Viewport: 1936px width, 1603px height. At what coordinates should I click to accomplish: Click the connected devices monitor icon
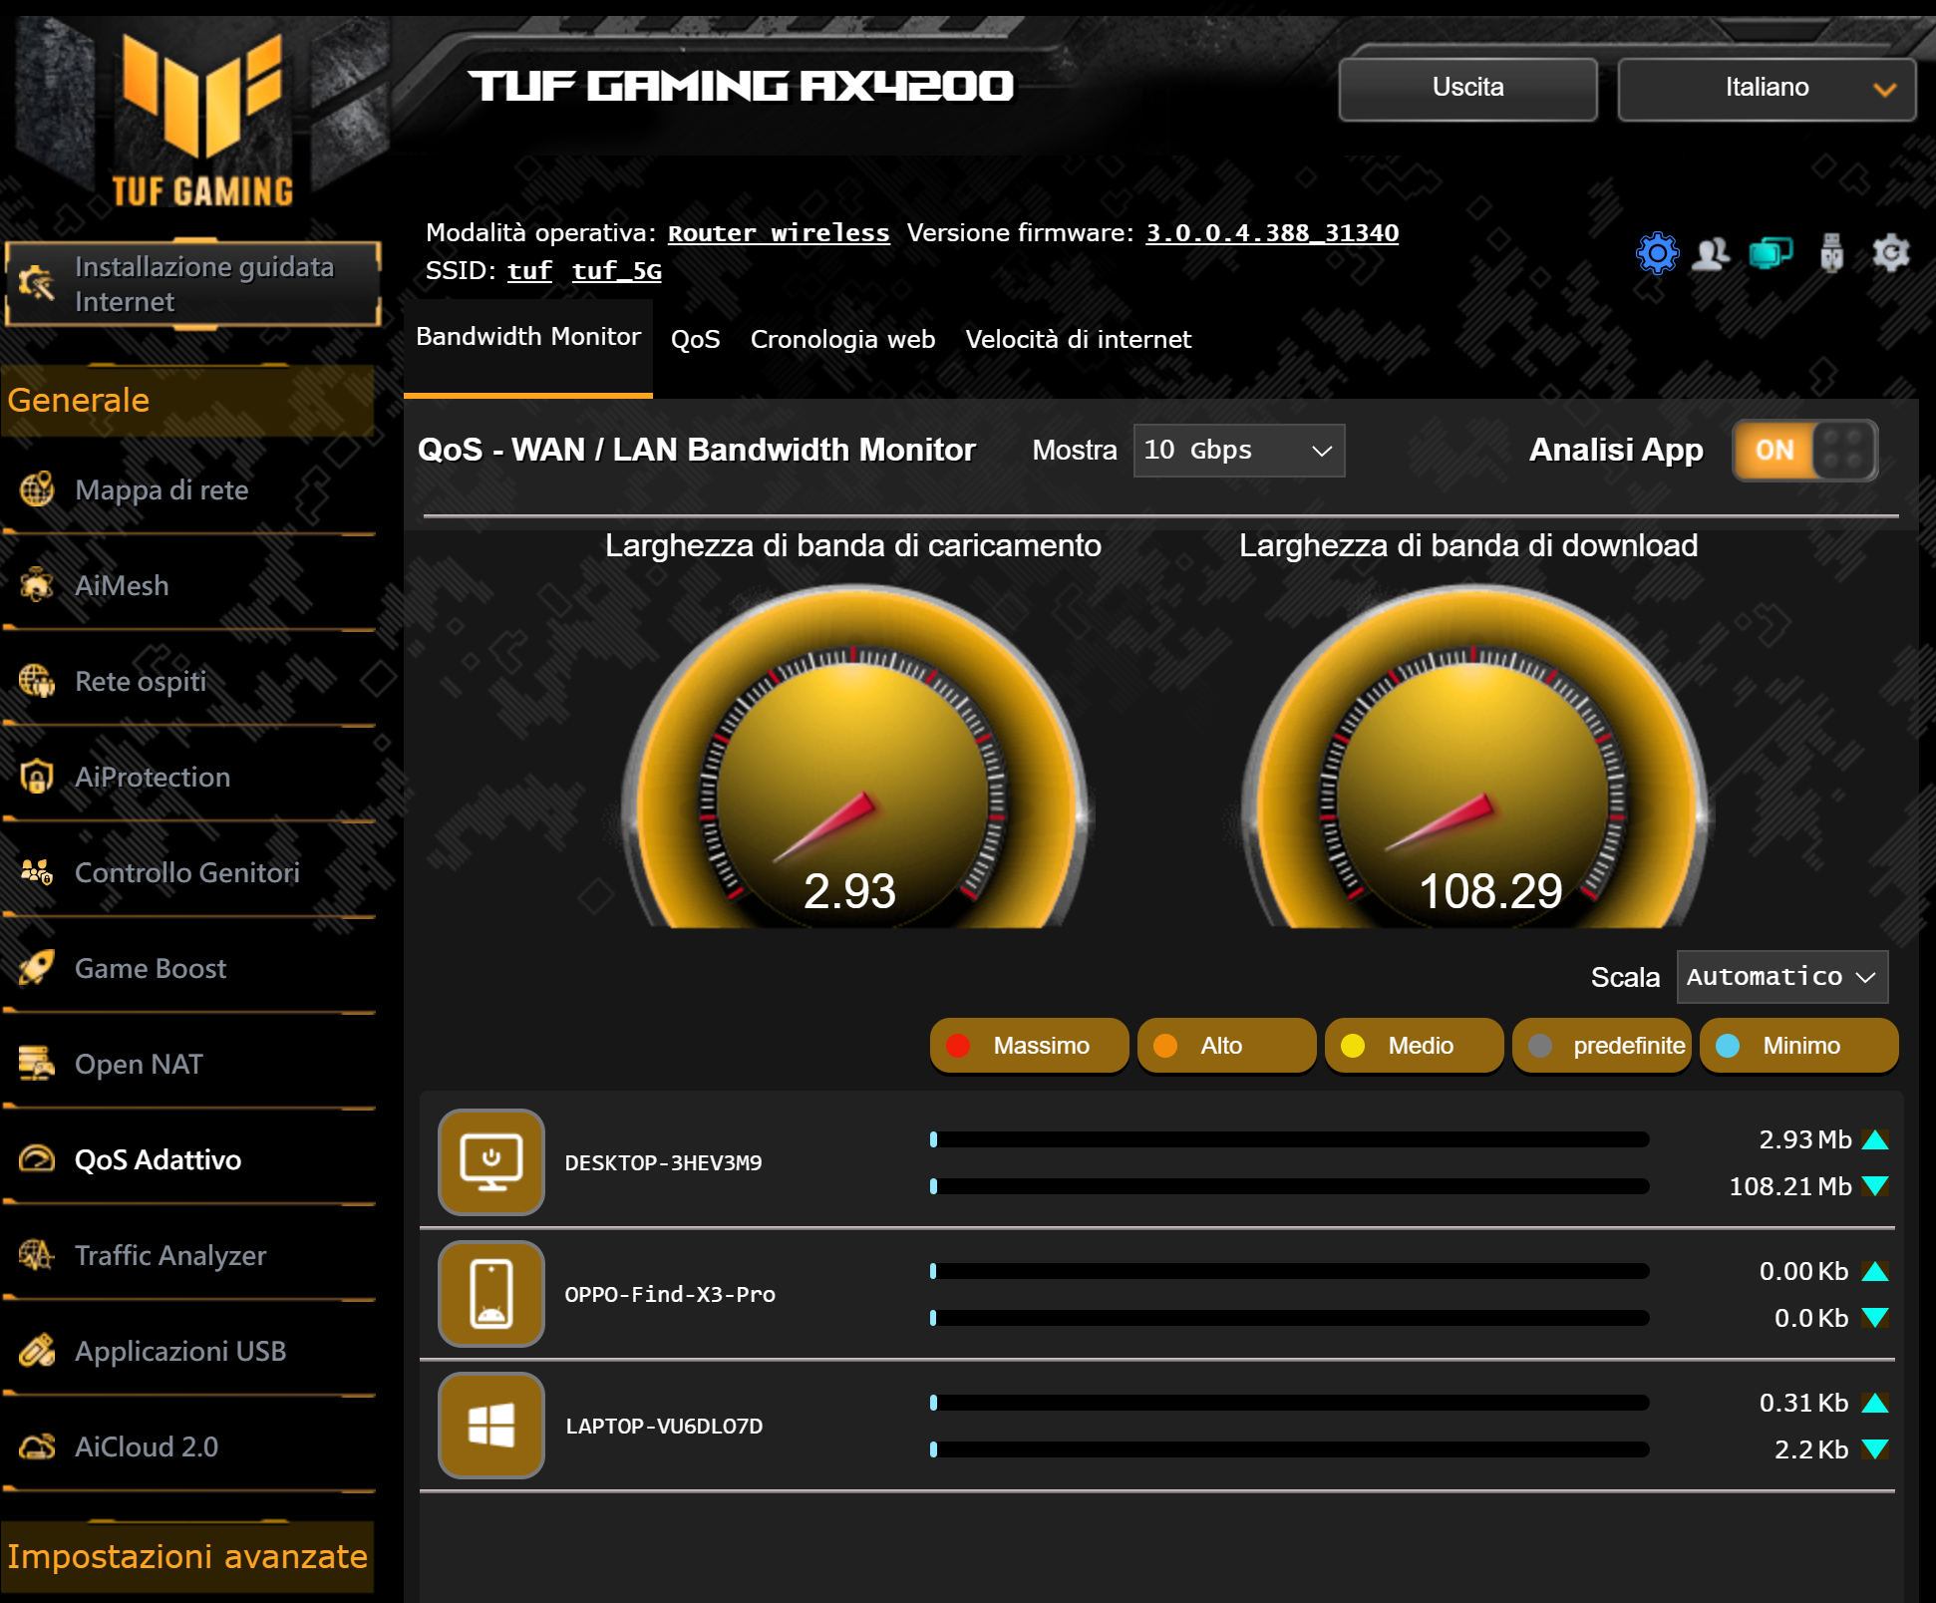(x=1772, y=253)
